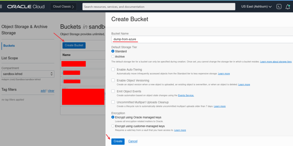Screen dimensions: 293x146
Task: Click the Tag filters heading
Action: pos(9,89)
